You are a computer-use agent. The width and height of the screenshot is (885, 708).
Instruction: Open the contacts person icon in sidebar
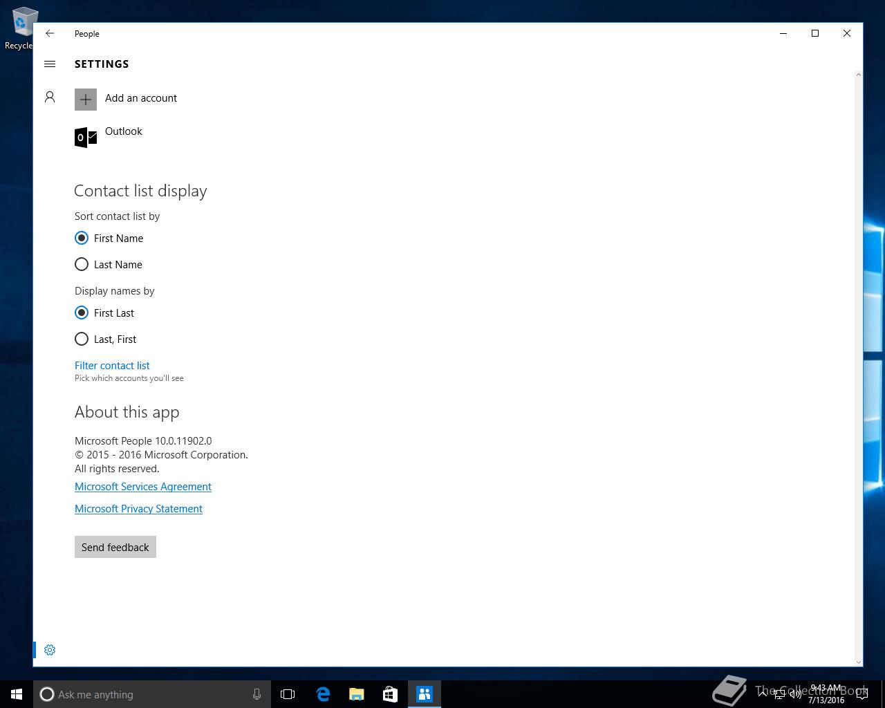click(x=50, y=97)
